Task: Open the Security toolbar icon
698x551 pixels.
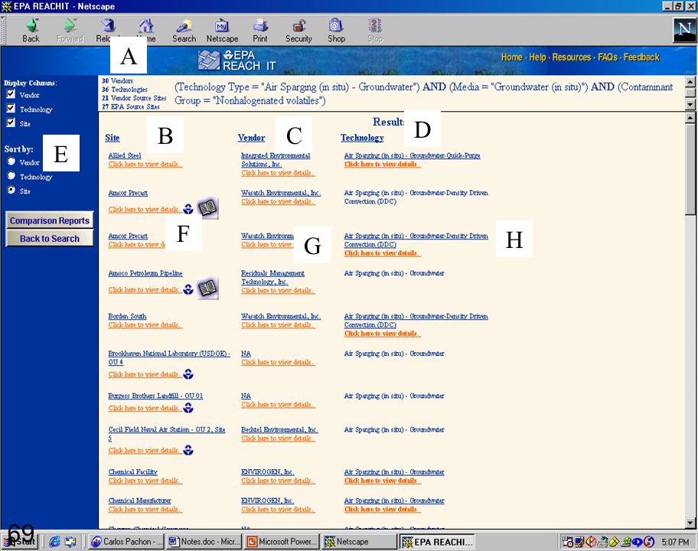Action: (x=298, y=26)
